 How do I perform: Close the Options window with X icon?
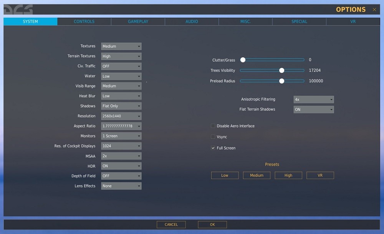point(374,10)
